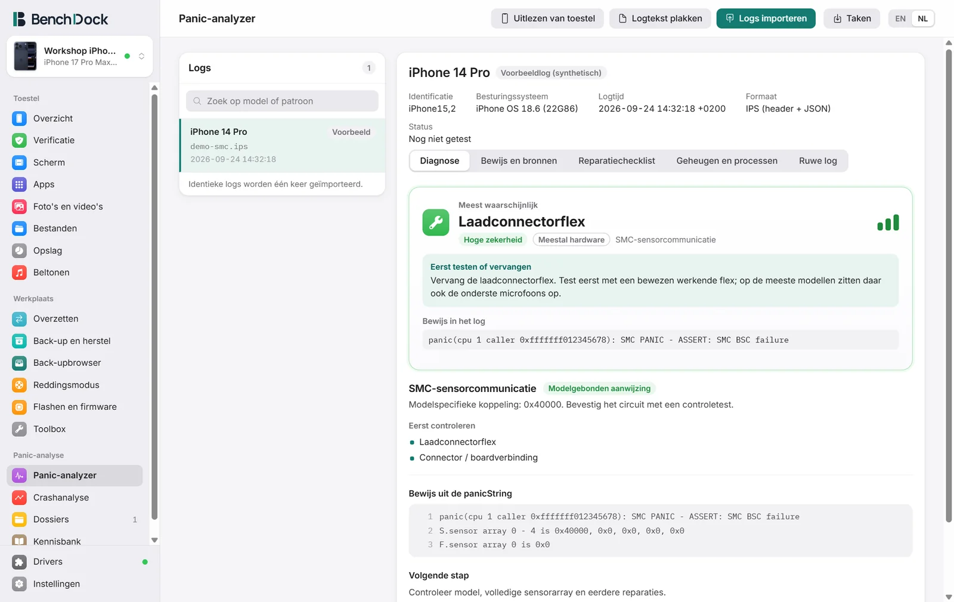Image resolution: width=954 pixels, height=602 pixels.
Task: Click the BenchDock logo
Action: coord(61,19)
